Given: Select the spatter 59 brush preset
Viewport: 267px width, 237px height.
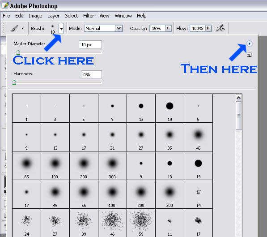Looking at the screenshot, I should coord(141,223).
